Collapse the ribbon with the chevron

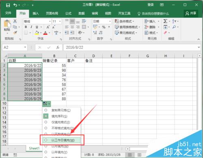point(199,39)
